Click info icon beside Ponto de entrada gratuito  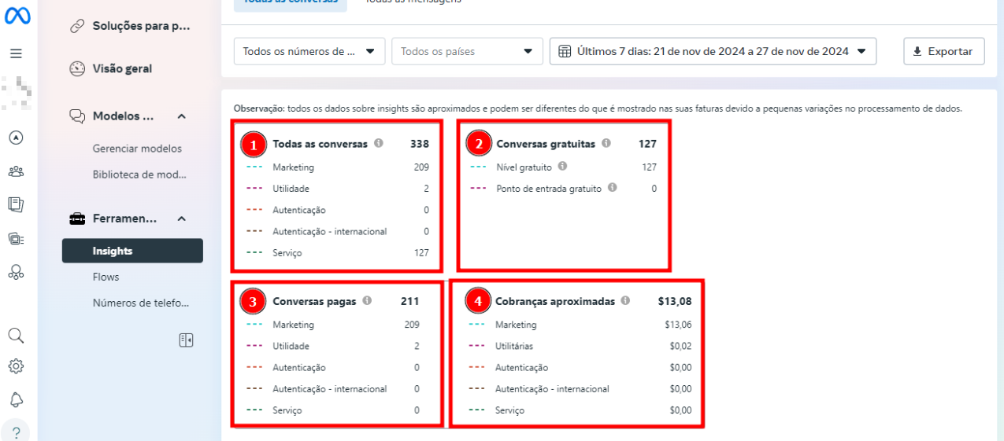[x=613, y=188]
